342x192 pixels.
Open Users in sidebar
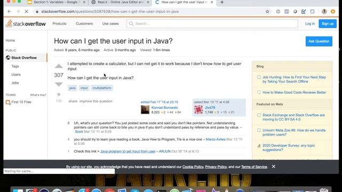click(x=16, y=75)
